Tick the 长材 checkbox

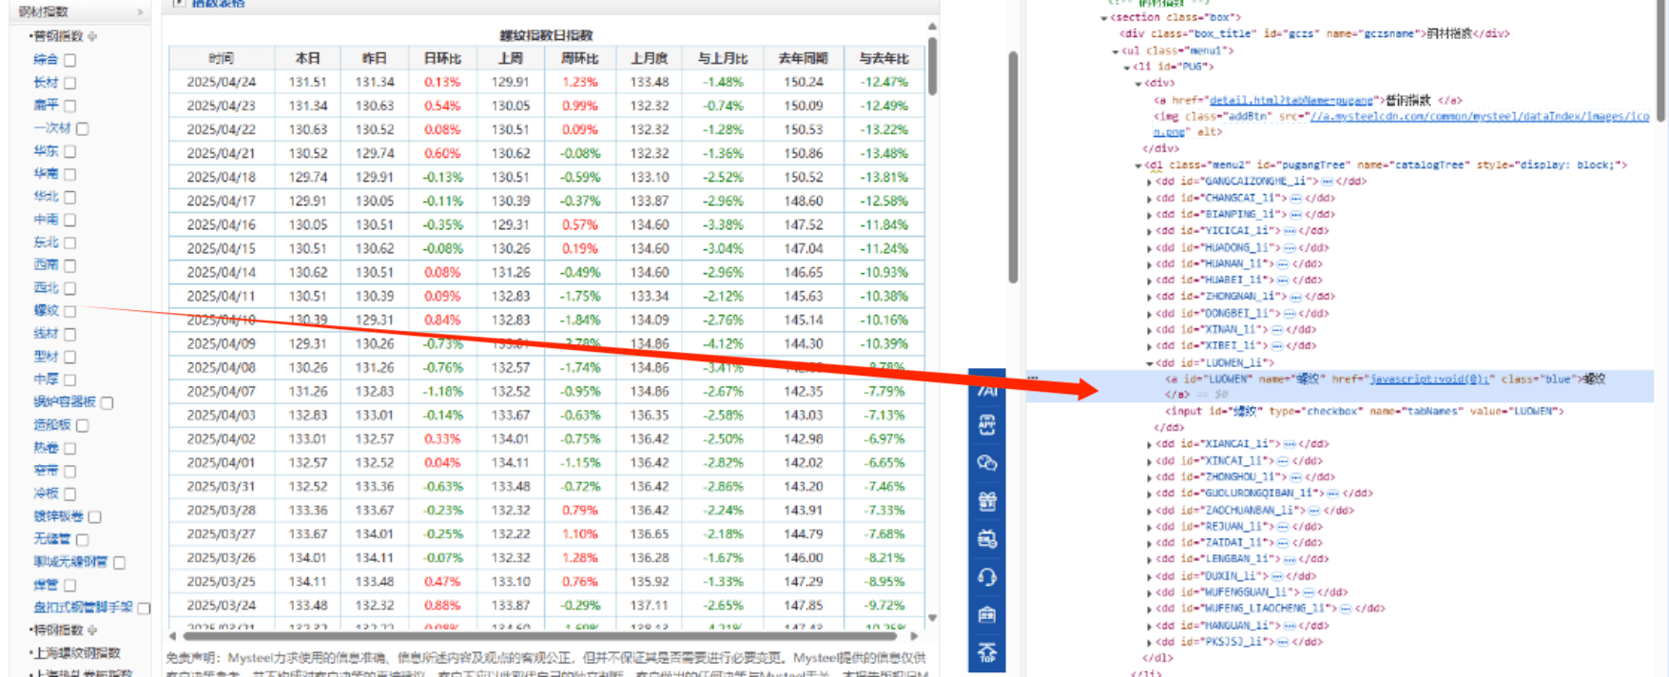click(x=69, y=83)
